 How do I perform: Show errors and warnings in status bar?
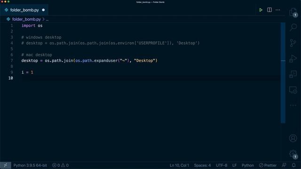(x=60, y=165)
